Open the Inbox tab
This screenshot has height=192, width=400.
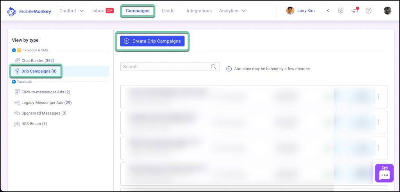[x=98, y=11]
